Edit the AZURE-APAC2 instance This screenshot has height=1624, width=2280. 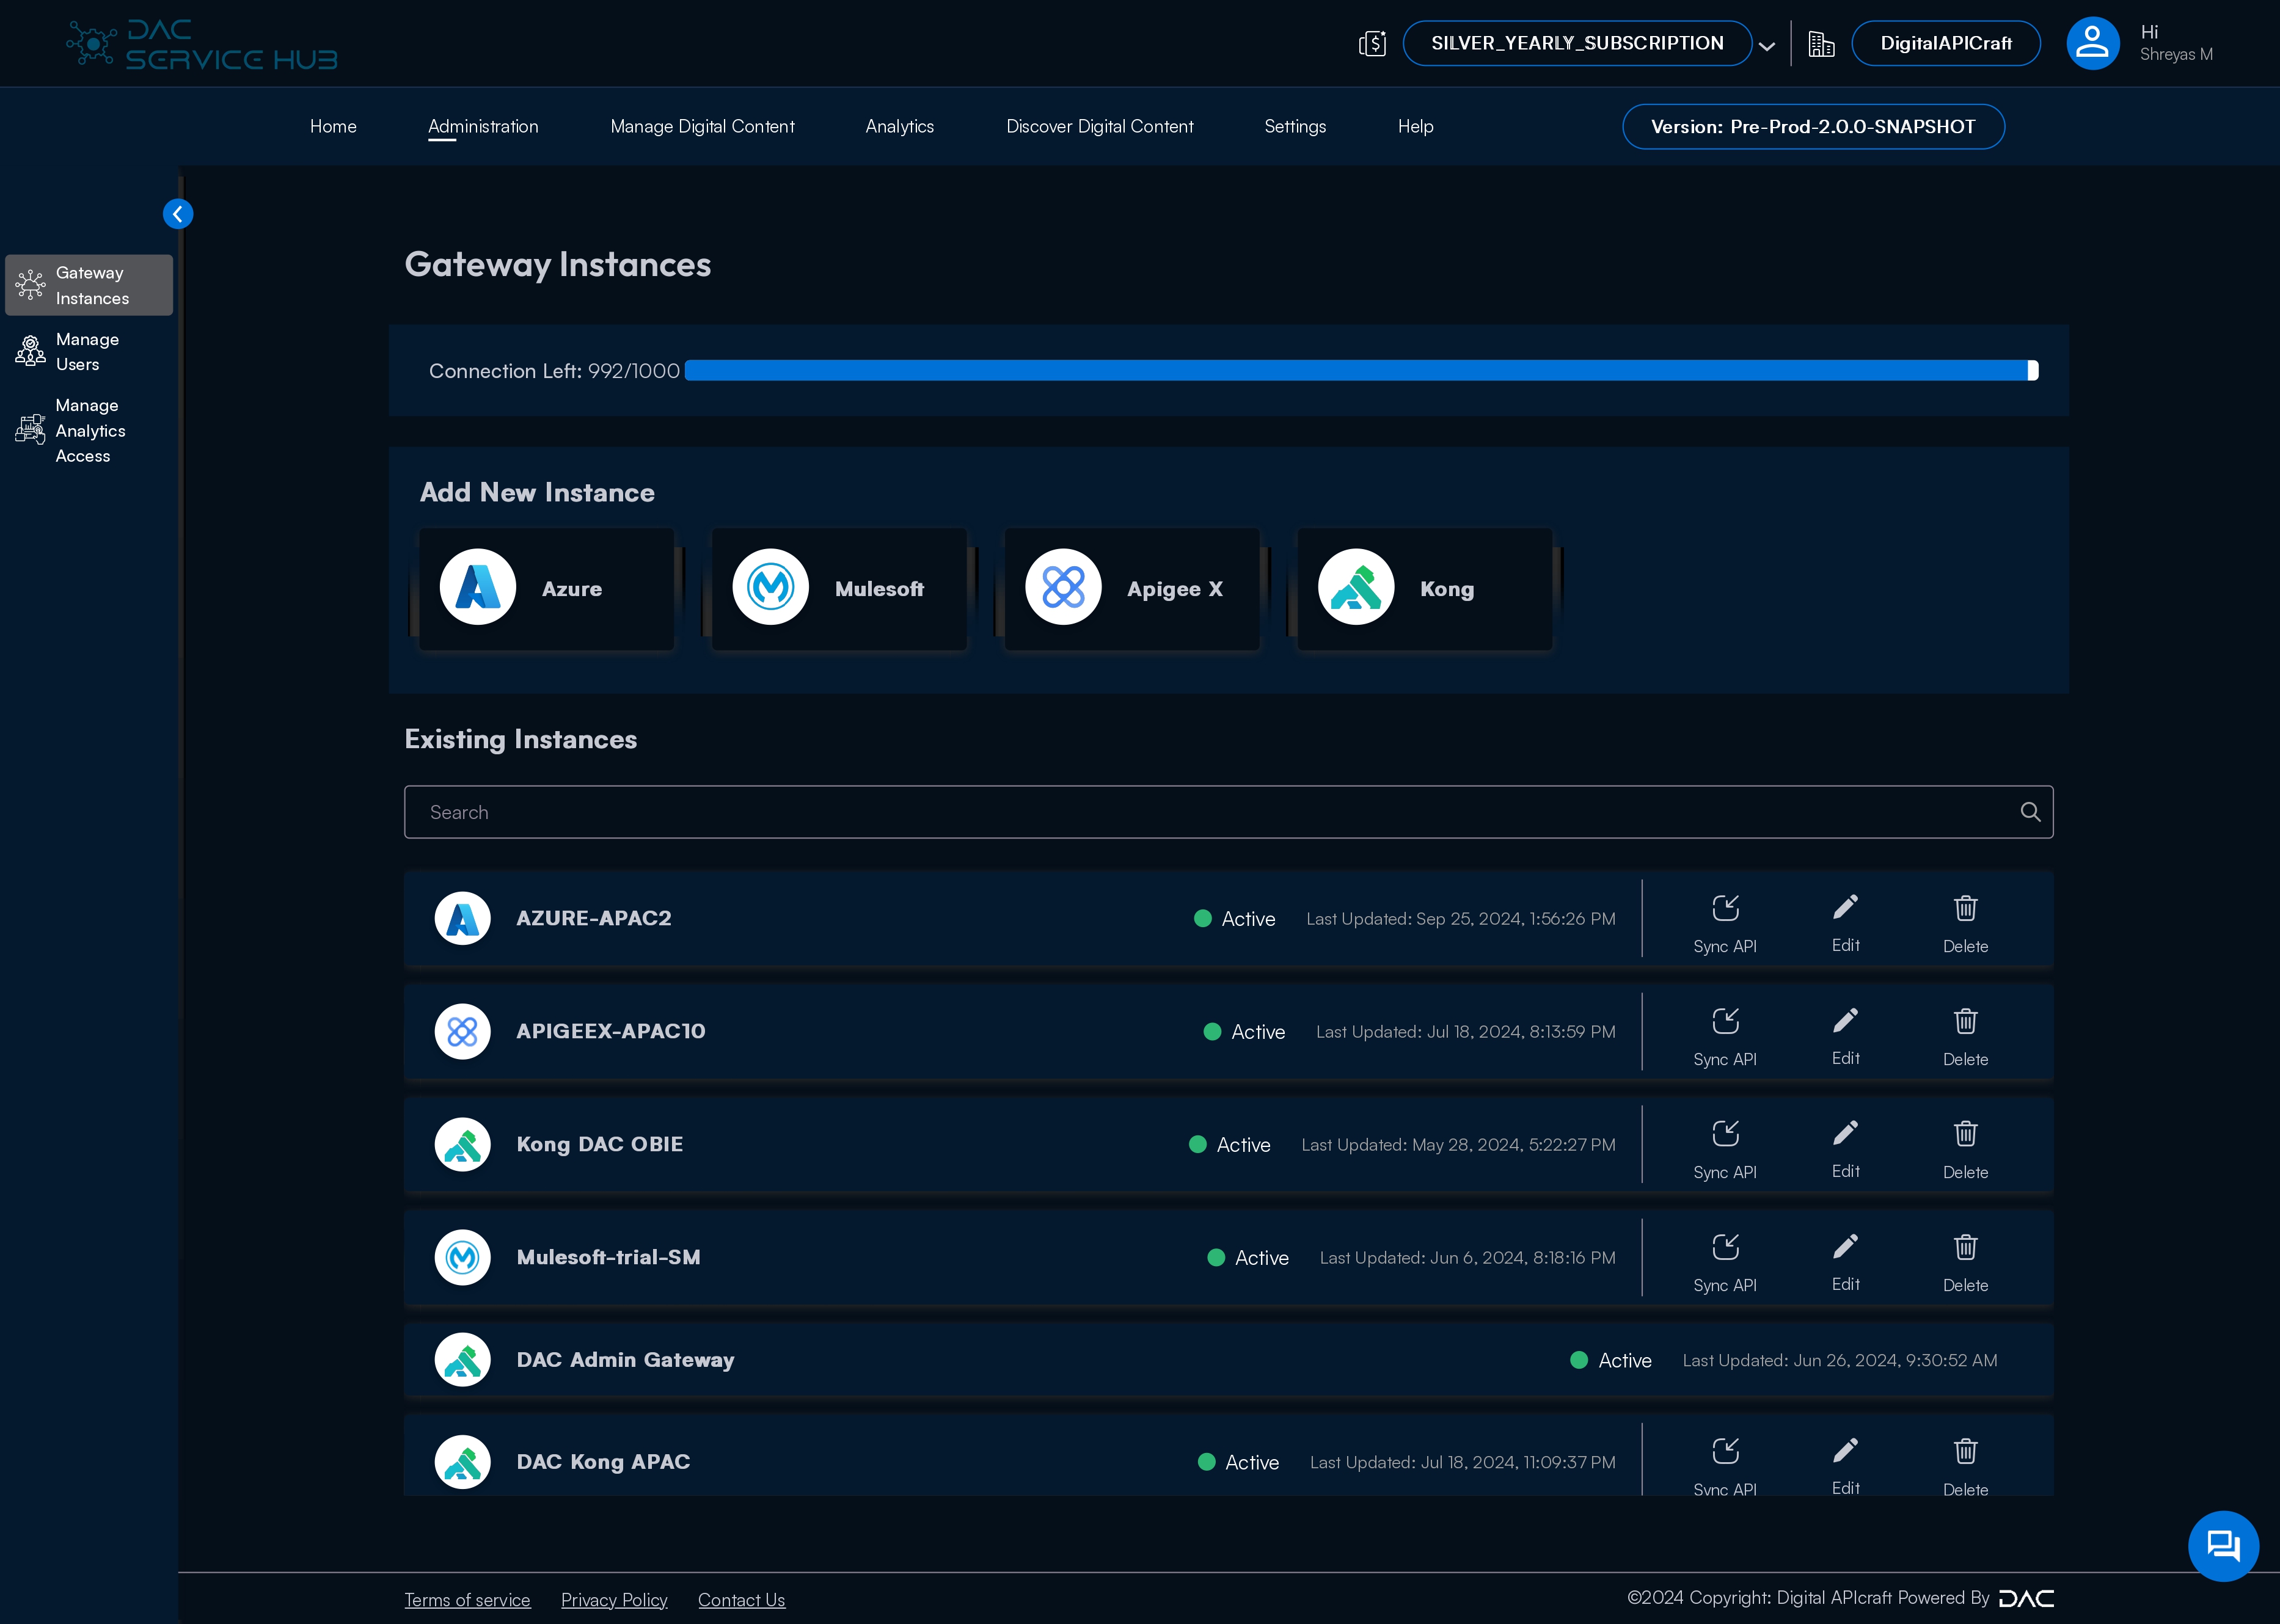[x=1845, y=922]
